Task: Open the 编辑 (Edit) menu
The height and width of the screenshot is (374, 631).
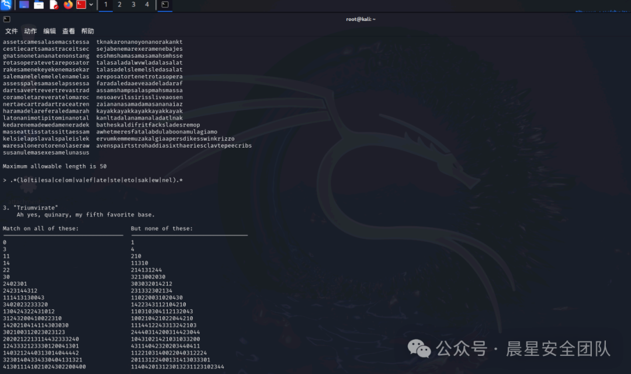Action: click(x=50, y=31)
